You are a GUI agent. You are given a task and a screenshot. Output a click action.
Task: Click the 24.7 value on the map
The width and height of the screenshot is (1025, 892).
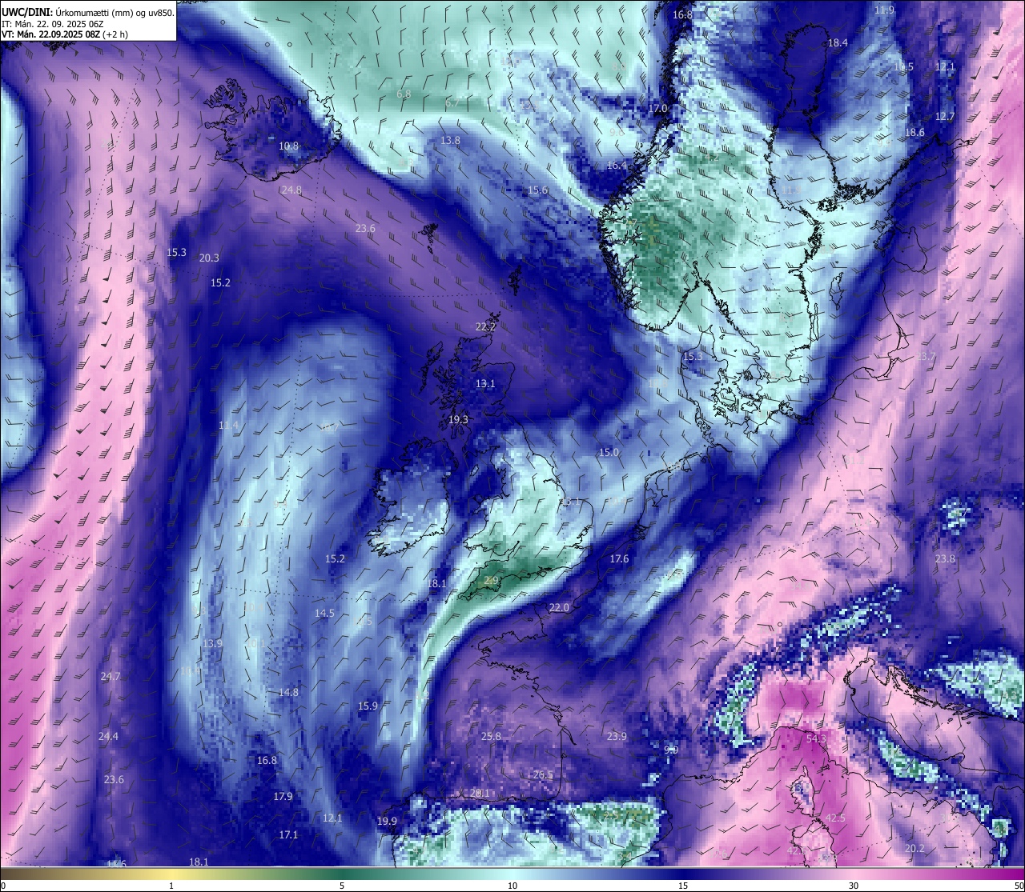111,677
